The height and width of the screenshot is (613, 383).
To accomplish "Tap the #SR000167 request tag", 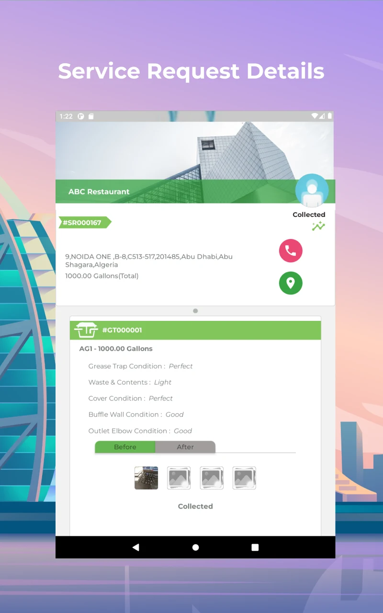I will click(85, 223).
